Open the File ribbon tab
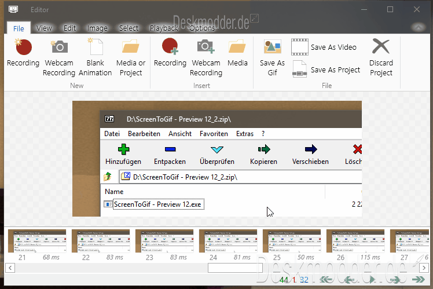 pos(19,28)
